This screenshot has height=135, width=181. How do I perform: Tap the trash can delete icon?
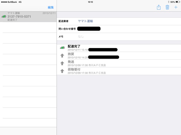pyautogui.click(x=167, y=7)
